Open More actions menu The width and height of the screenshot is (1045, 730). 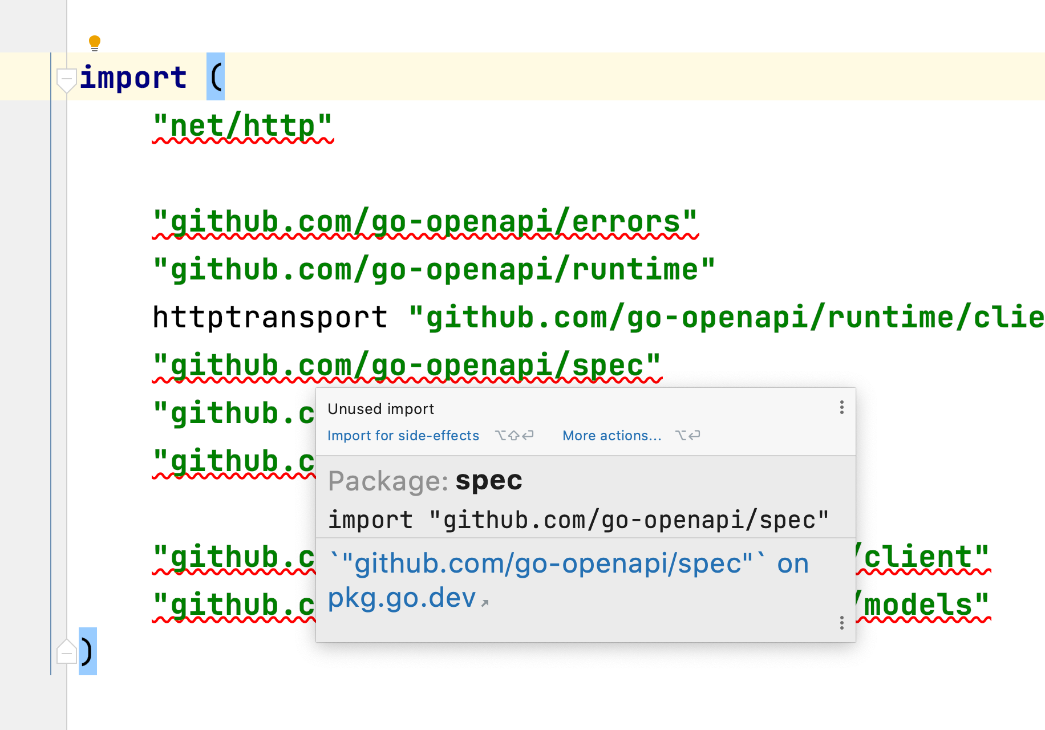point(611,435)
